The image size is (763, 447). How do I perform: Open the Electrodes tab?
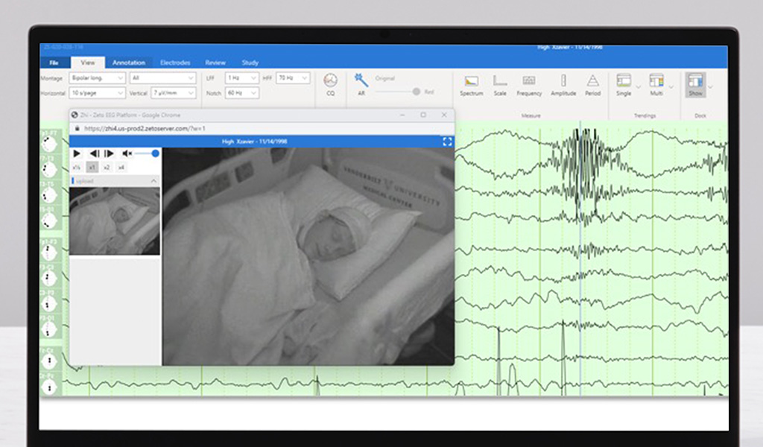175,63
